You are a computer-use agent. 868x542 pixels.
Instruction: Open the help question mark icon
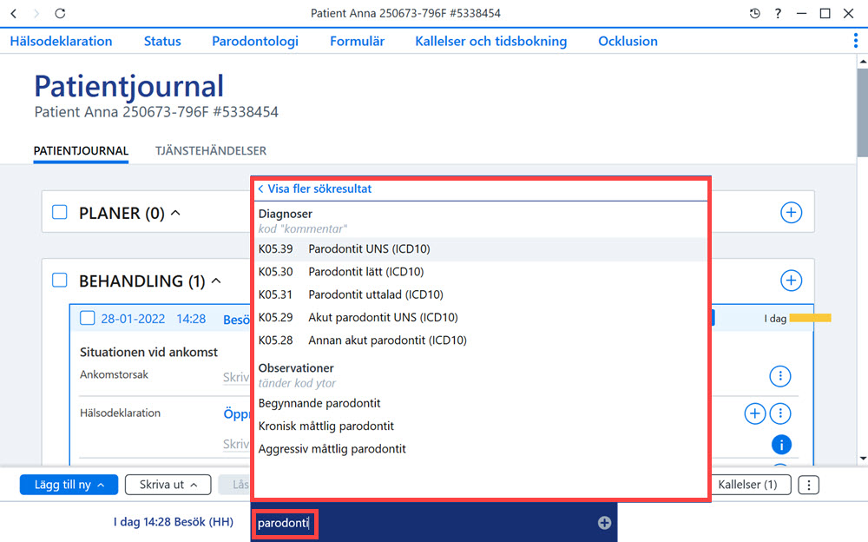click(778, 13)
